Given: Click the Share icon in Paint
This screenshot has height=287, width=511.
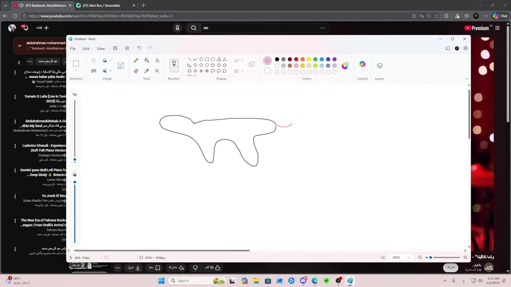Looking at the screenshot, I should point(127,48).
